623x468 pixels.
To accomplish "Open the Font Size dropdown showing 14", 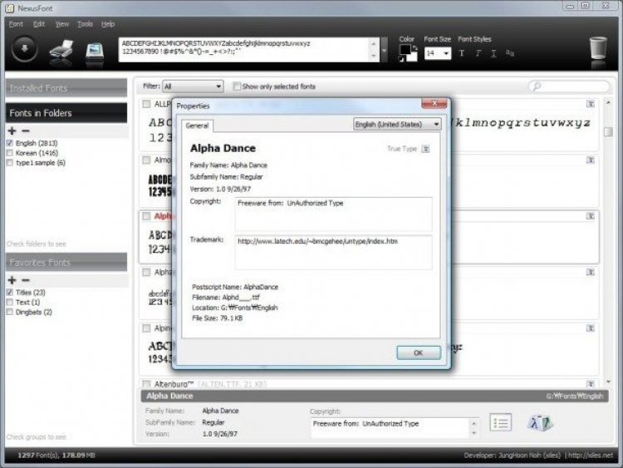I will click(438, 53).
